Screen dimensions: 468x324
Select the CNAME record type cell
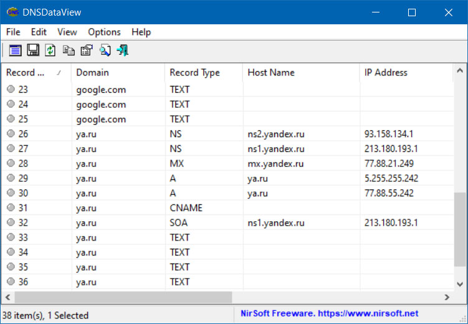pos(186,207)
